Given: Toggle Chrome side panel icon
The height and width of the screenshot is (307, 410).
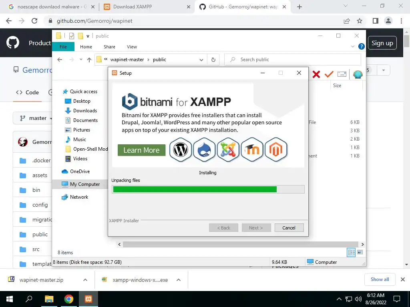Looking at the screenshot, I should tap(376, 21).
